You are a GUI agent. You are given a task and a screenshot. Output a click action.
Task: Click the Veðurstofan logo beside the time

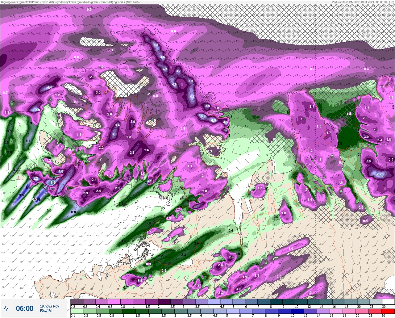click(x=6, y=308)
